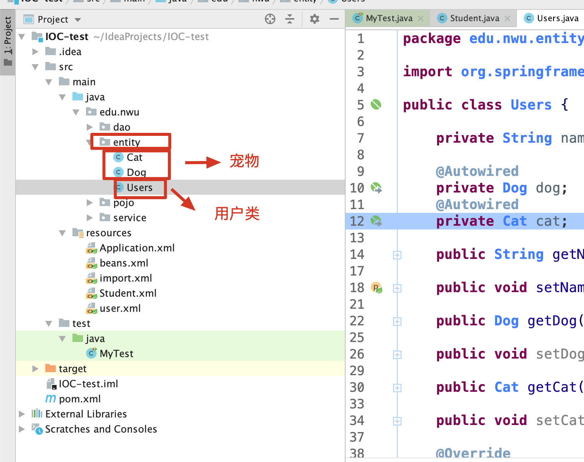Click the Dog class icon

coord(118,172)
